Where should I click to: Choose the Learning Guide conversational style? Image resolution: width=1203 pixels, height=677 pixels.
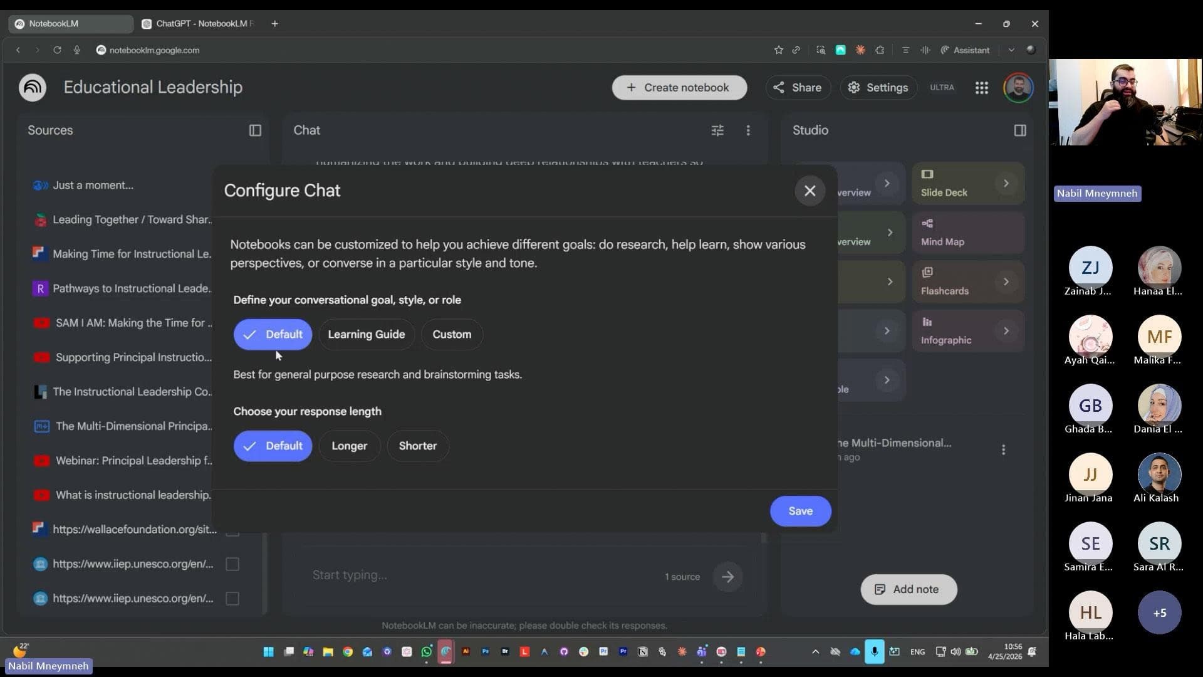[367, 334]
